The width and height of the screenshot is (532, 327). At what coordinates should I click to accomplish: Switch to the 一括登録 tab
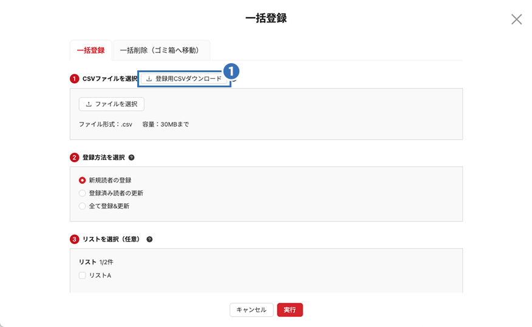coord(90,50)
